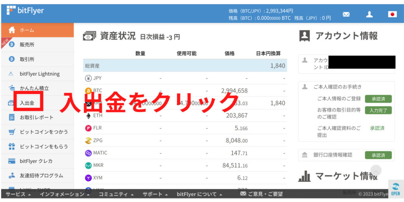The height and width of the screenshot is (202, 404).
Task: Open the 販売所 menu item
Action: (37, 45)
